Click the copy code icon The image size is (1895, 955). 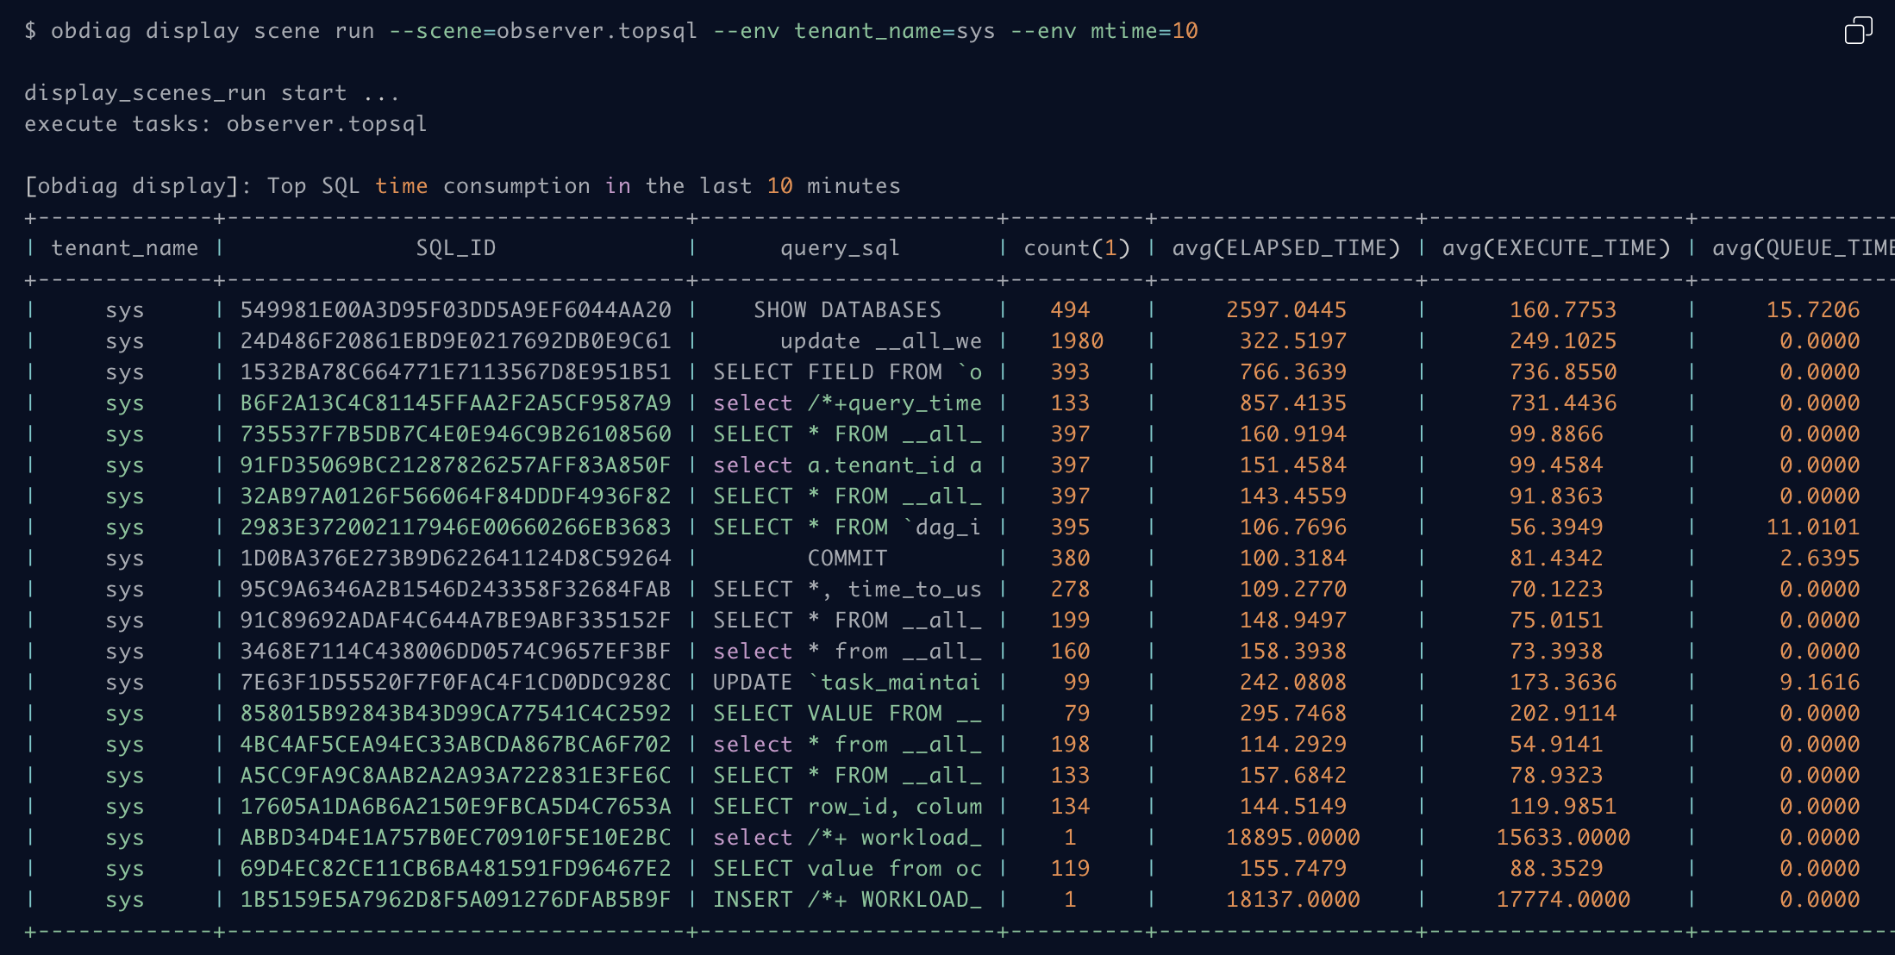(x=1858, y=31)
